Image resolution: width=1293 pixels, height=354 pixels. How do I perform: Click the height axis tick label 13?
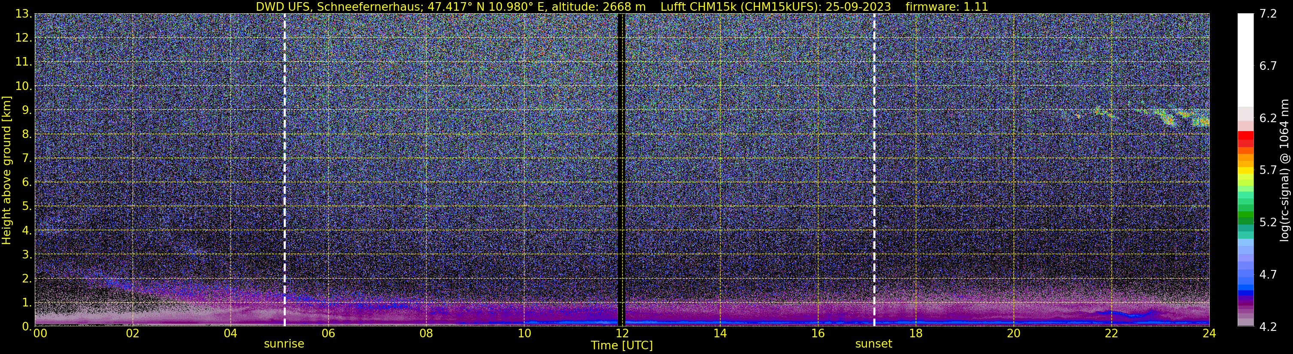24,14
